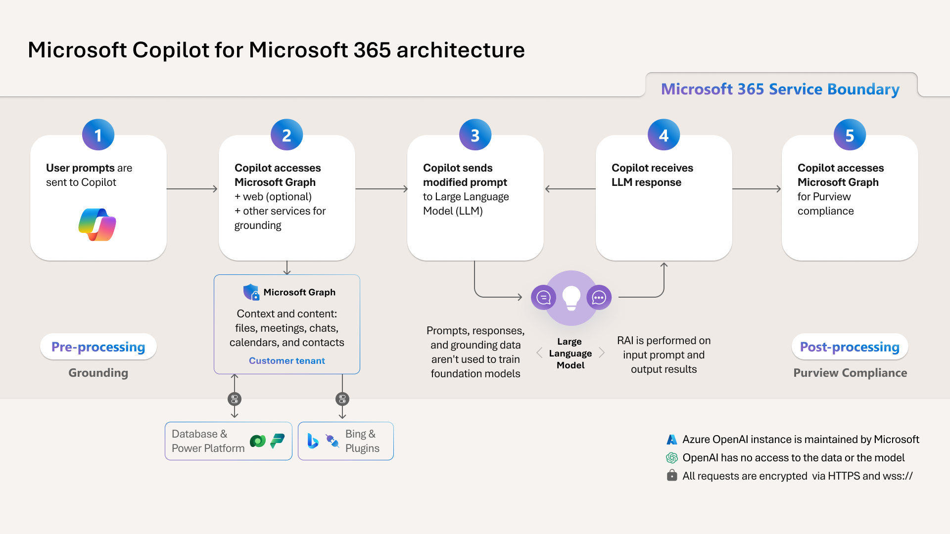Click the Purview Compliance label
This screenshot has width=950, height=534.
point(850,373)
